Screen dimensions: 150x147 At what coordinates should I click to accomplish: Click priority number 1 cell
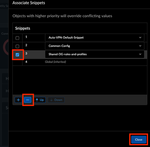pos(26,37)
